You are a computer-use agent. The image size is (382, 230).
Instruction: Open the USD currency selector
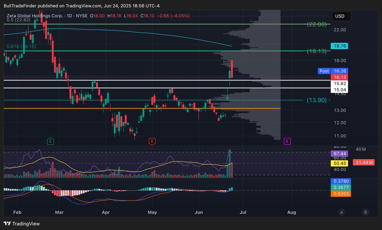[x=341, y=16]
